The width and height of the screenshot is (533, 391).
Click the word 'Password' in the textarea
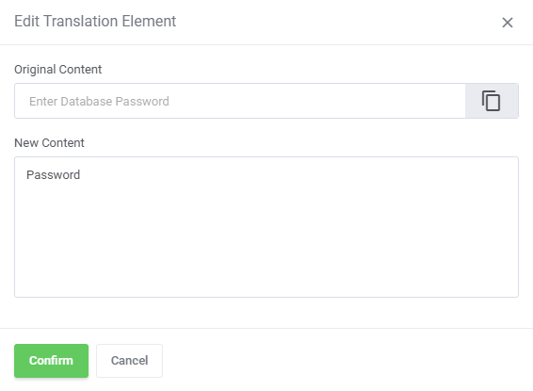tap(54, 174)
